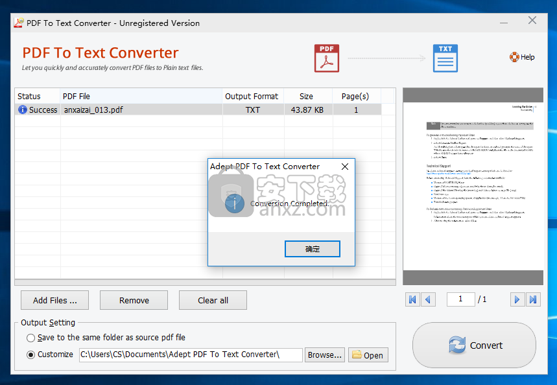
Task: Click the 43.87 KB size cell
Action: [x=308, y=110]
